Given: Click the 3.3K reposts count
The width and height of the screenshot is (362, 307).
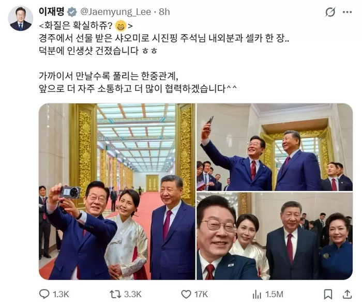Looking at the screenshot, I should (x=133, y=294).
